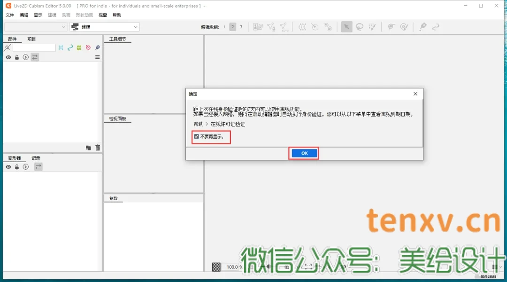Screen dimensions: 507x282
Task: Click the glue tool icon in the toolbar
Action: (x=423, y=27)
